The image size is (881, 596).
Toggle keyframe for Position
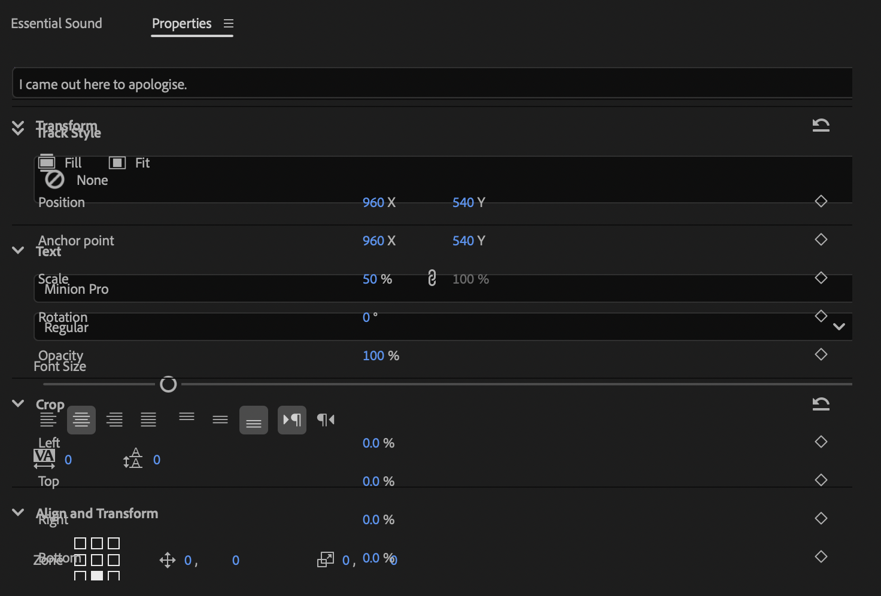(x=821, y=202)
